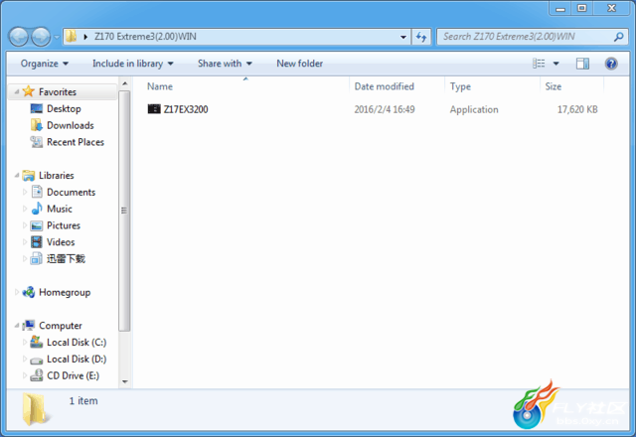The height and width of the screenshot is (437, 636).
Task: Open Local Disk (C:)
Action: click(x=77, y=342)
